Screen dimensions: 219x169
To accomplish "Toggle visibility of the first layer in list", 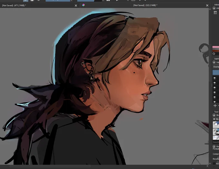I will coord(215,78).
